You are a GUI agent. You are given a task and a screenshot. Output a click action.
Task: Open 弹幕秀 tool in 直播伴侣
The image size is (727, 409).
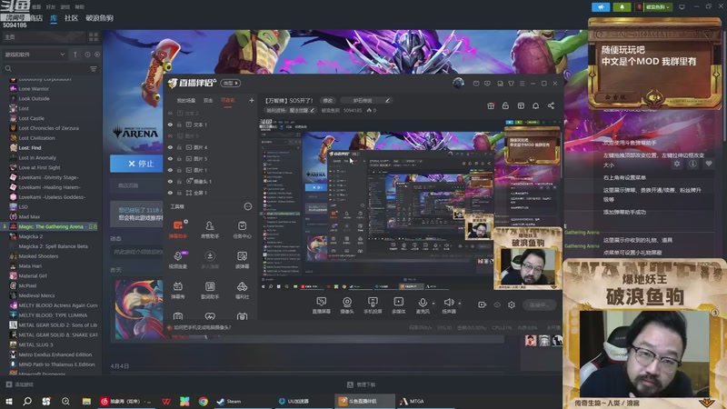tap(178, 290)
